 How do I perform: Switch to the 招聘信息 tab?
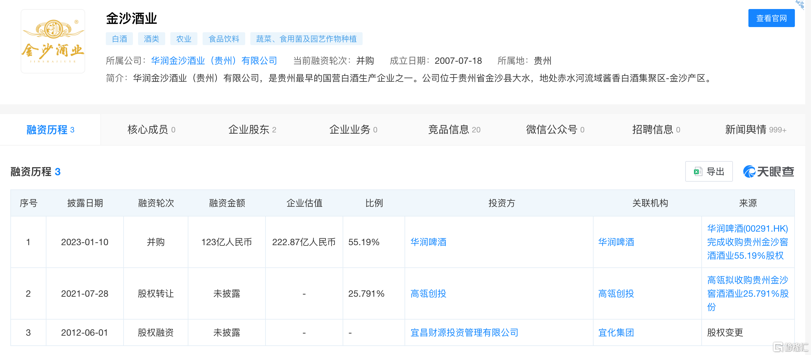[656, 130]
